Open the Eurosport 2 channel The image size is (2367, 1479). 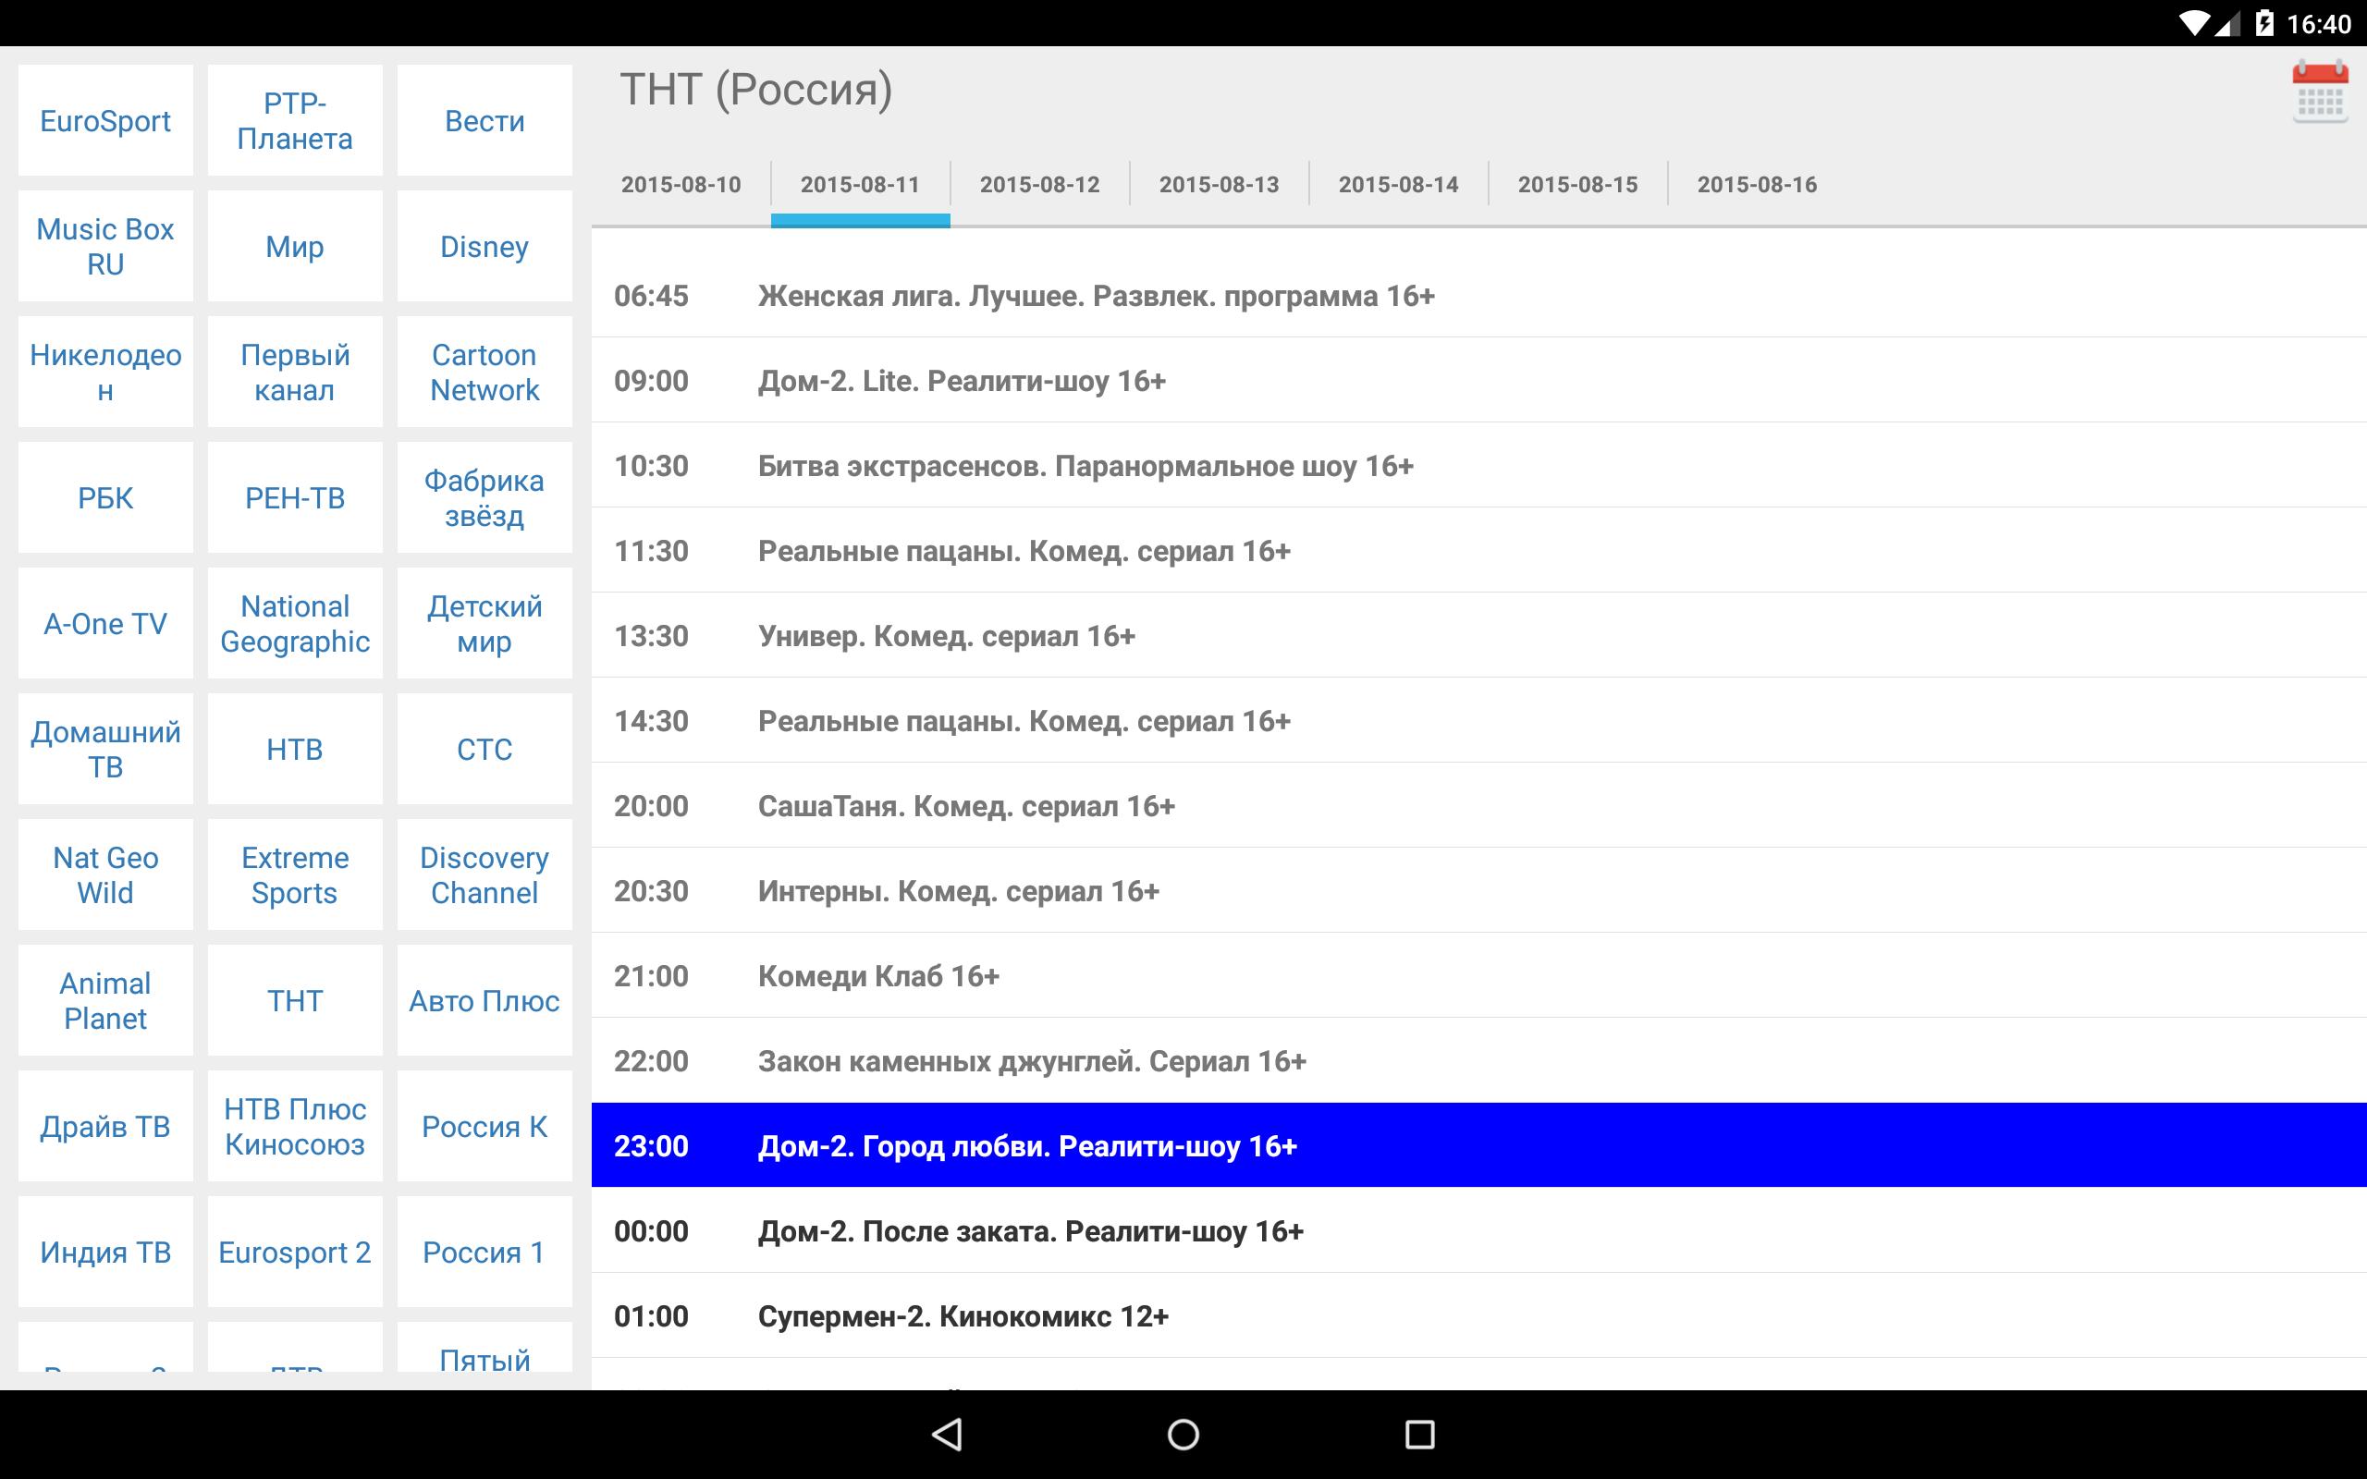click(294, 1252)
